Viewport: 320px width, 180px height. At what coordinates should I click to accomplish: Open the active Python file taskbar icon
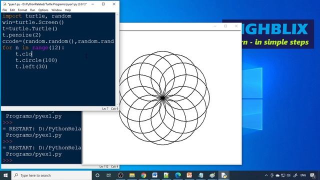(224, 175)
